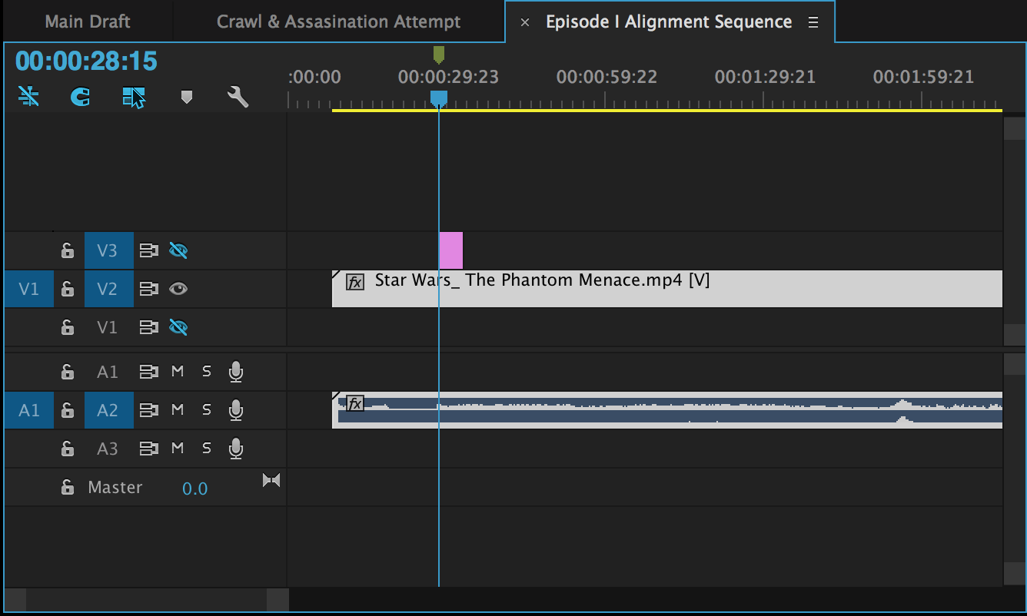
Task: Click ruler at the 00:01:59:21 label
Action: (x=923, y=78)
